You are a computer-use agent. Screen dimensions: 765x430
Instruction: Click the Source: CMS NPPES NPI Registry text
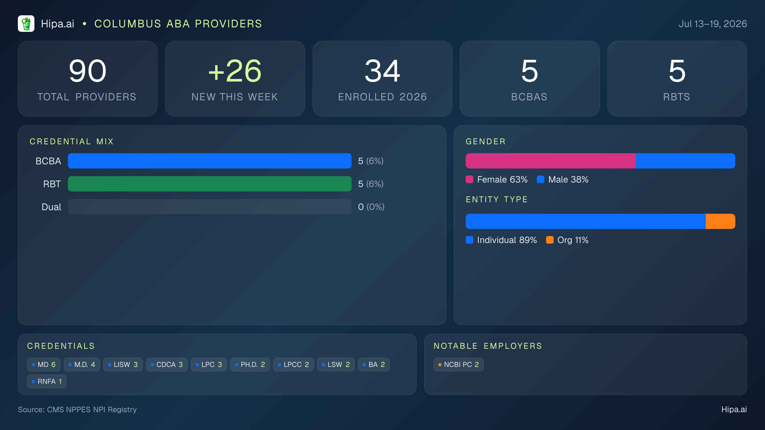coord(77,410)
